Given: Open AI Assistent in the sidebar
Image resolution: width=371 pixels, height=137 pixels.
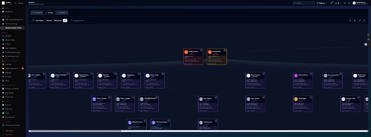Looking at the screenshot, I should tap(13, 97).
